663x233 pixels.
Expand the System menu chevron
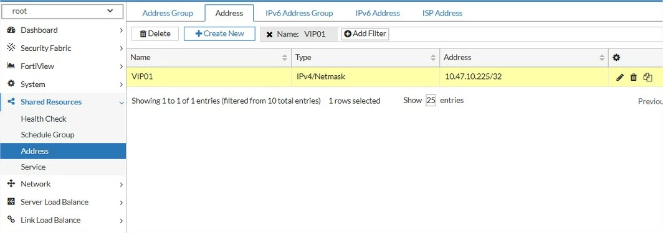click(121, 85)
